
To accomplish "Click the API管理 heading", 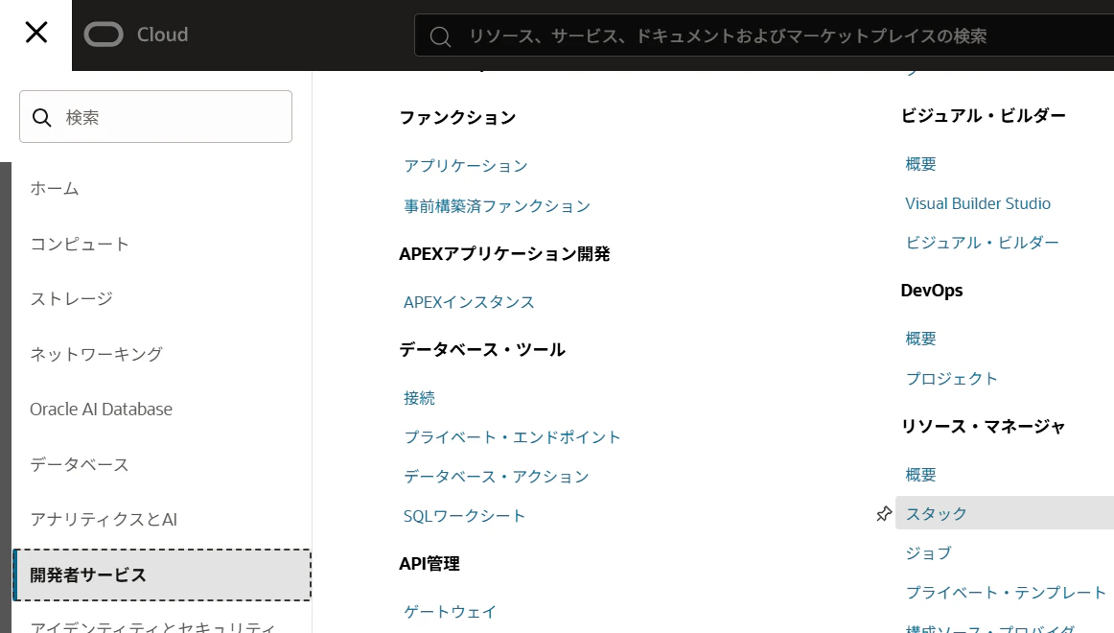I will click(x=429, y=563).
